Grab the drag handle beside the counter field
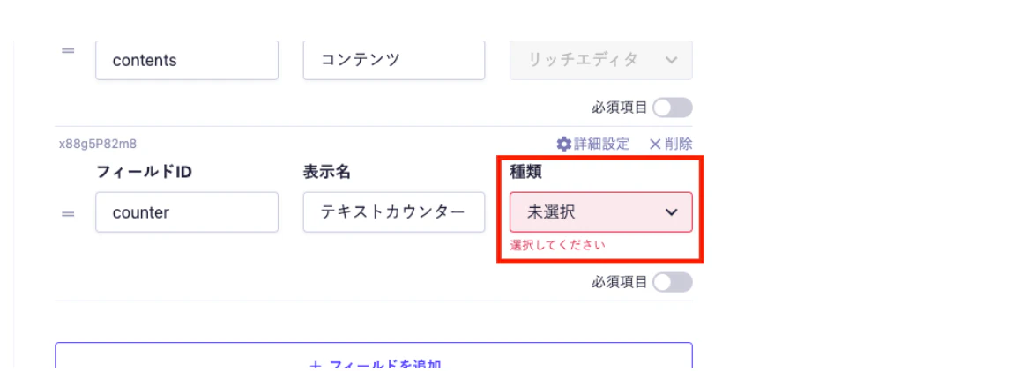This screenshot has height=371, width=1035. pyautogui.click(x=67, y=213)
